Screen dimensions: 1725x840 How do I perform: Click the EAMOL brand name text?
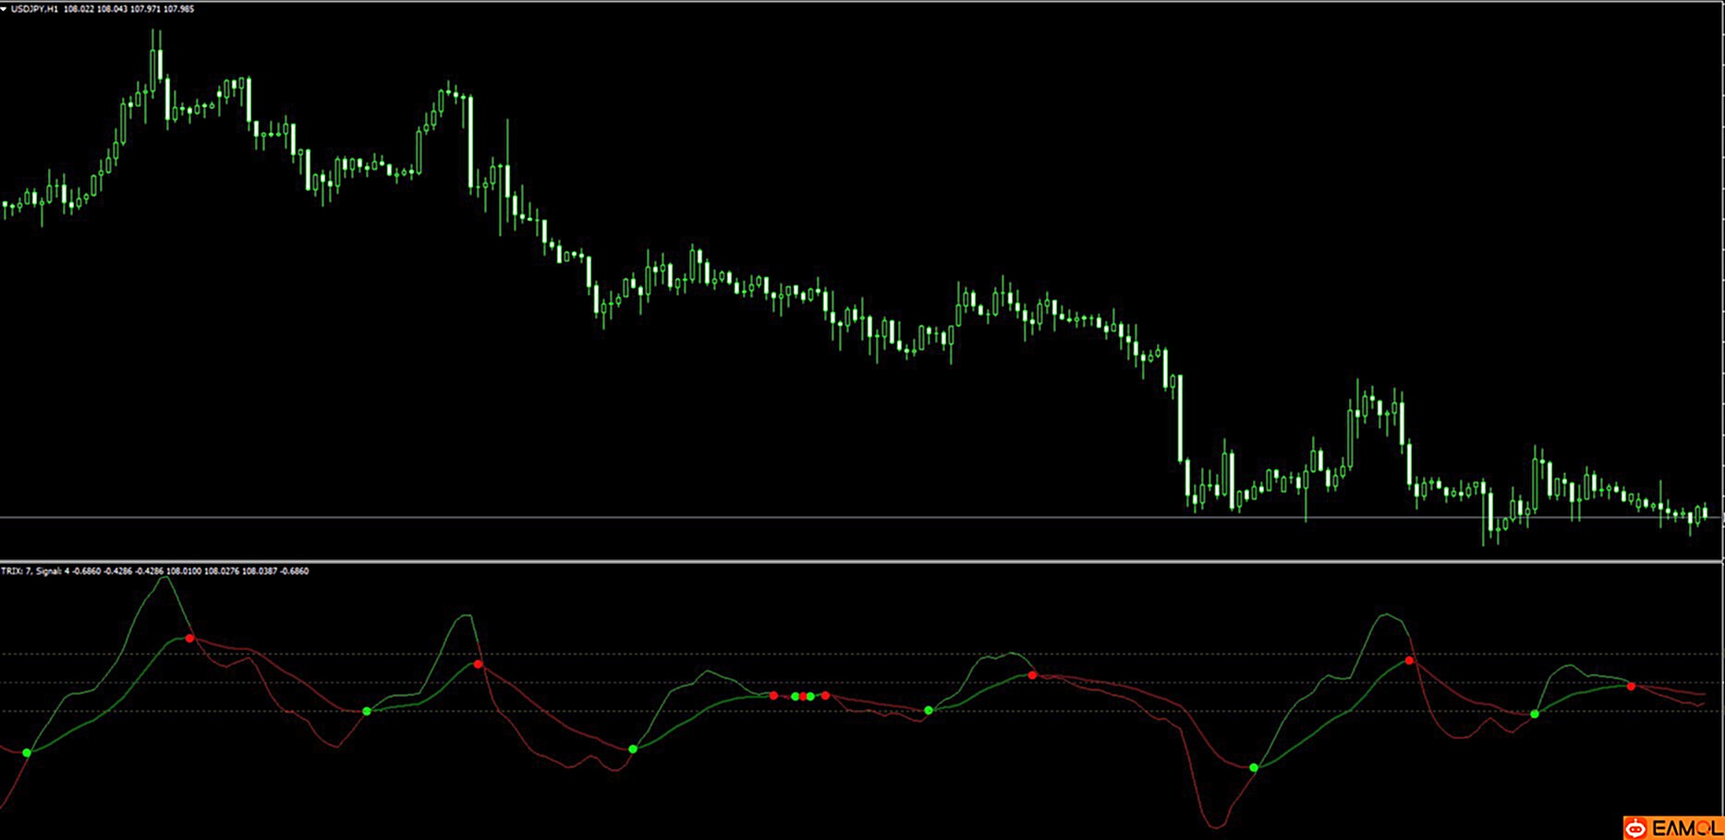pyautogui.click(x=1686, y=828)
